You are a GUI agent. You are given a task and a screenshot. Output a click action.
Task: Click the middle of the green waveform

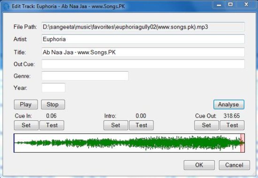129,143
